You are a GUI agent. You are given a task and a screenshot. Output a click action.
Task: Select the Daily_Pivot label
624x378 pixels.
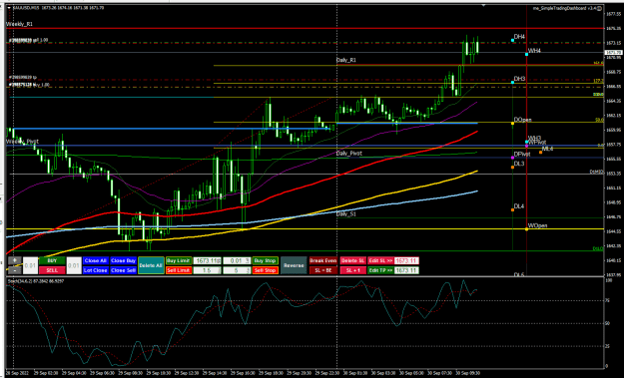349,153
